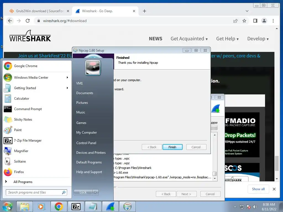Click the share page icon in address bar
The width and height of the screenshot is (283, 212).
coord(235,21)
